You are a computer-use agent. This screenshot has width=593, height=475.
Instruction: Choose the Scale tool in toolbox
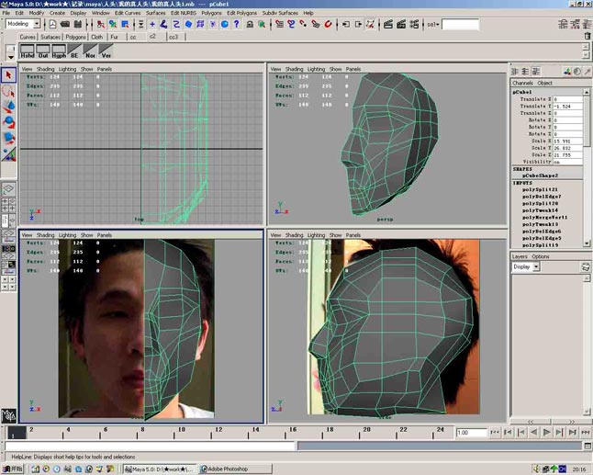click(8, 138)
